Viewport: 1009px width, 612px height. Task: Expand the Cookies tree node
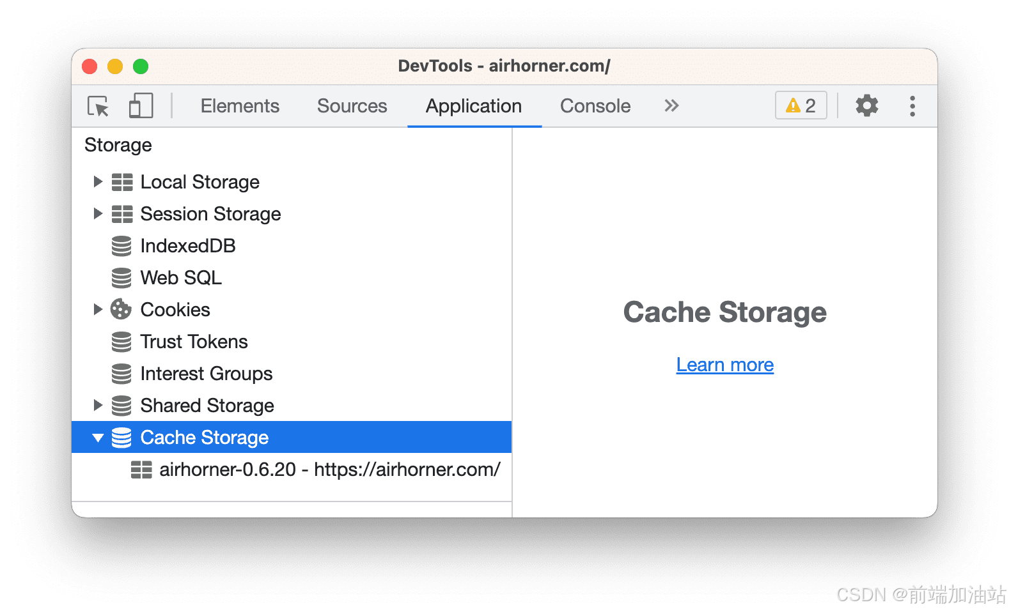tap(98, 310)
